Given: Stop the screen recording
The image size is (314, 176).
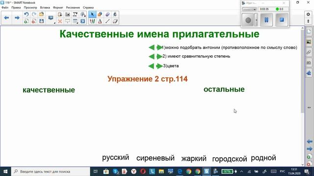Looking at the screenshot, I should [282, 20].
